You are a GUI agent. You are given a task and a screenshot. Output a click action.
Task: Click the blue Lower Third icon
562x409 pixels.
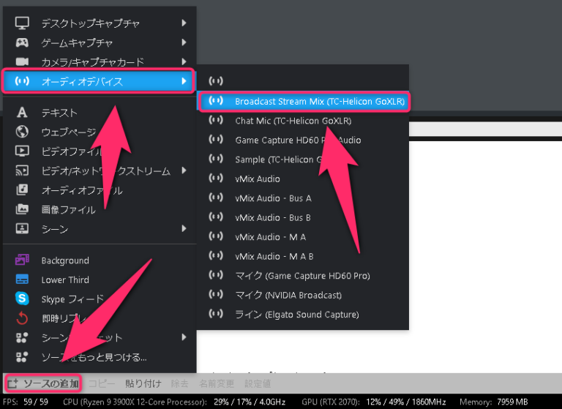[22, 279]
